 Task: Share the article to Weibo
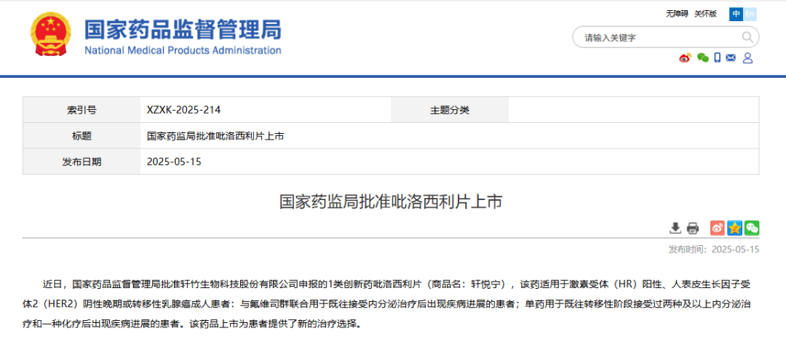(718, 228)
